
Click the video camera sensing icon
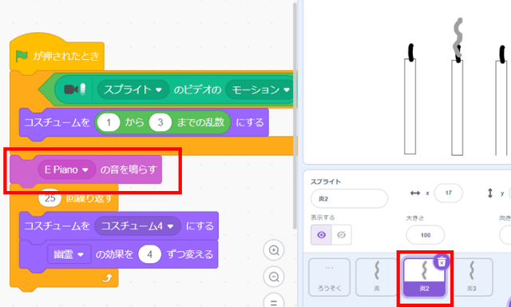pyautogui.click(x=74, y=90)
